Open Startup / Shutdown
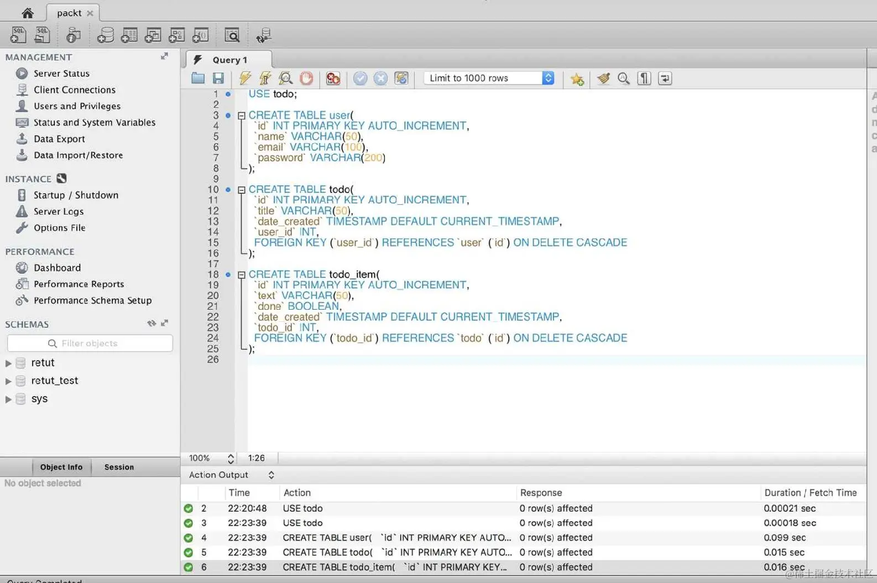The image size is (877, 583). coord(76,195)
